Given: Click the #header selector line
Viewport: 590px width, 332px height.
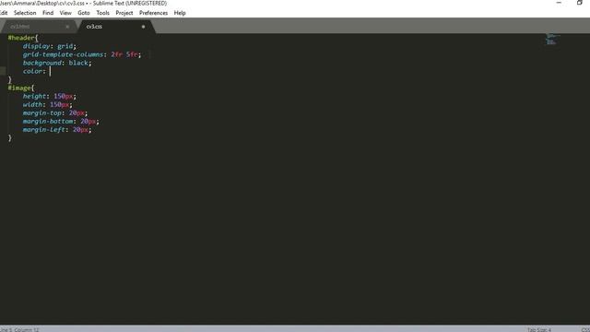Looking at the screenshot, I should (x=23, y=38).
